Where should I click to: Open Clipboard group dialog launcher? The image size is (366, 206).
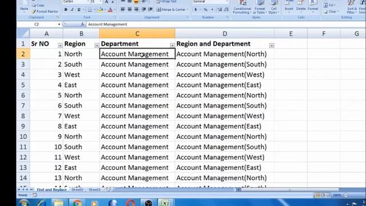pos(58,17)
